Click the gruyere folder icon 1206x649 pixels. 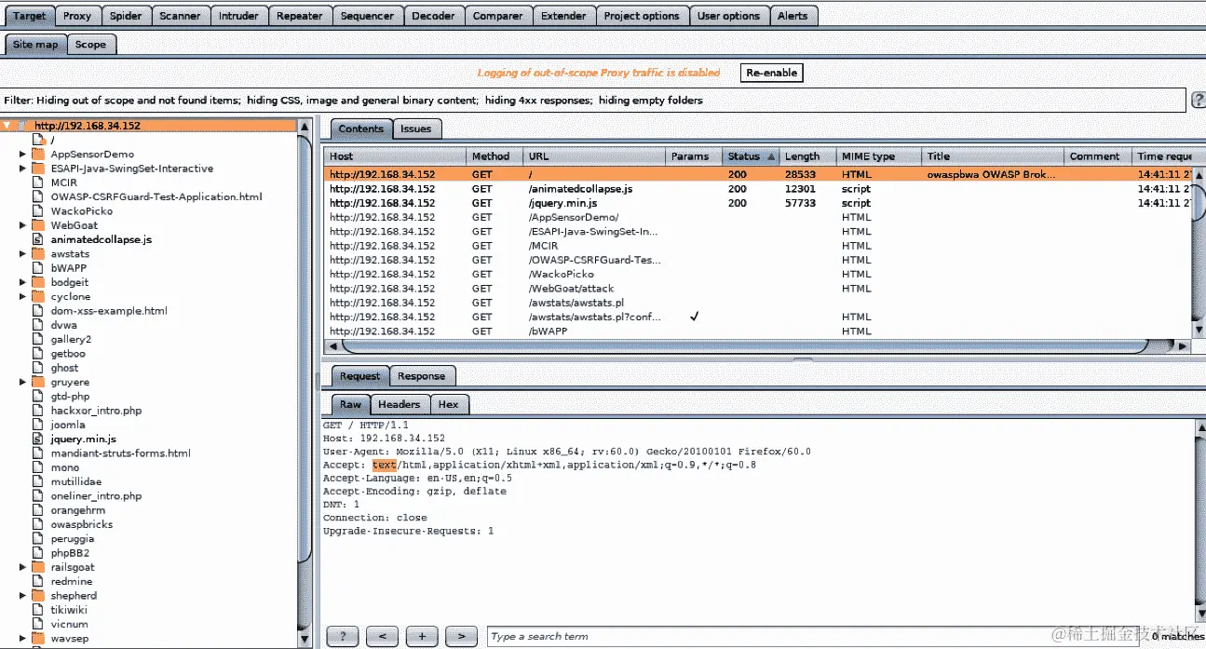click(x=38, y=382)
